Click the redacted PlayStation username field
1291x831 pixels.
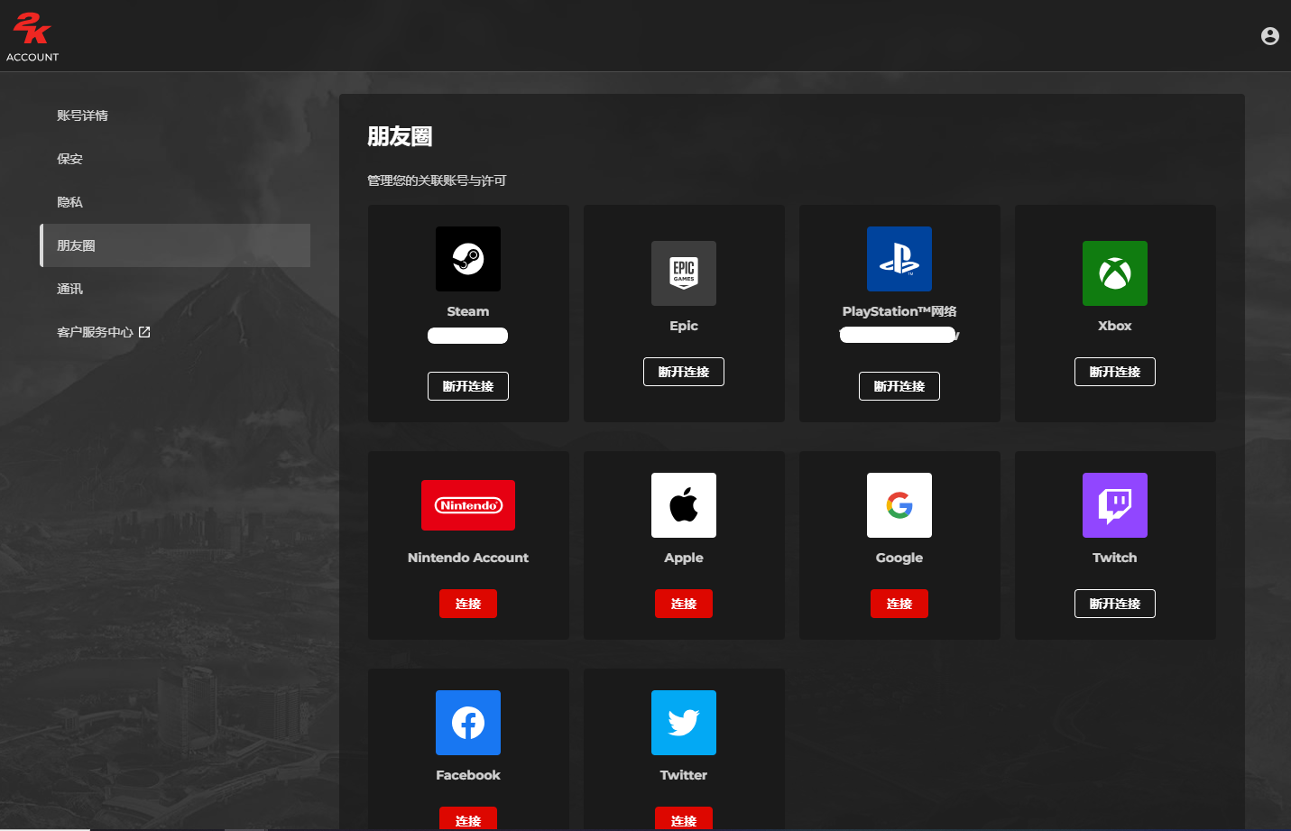[899, 335]
